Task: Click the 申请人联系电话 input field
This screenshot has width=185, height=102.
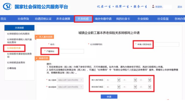Action: pyautogui.click(x=166, y=44)
